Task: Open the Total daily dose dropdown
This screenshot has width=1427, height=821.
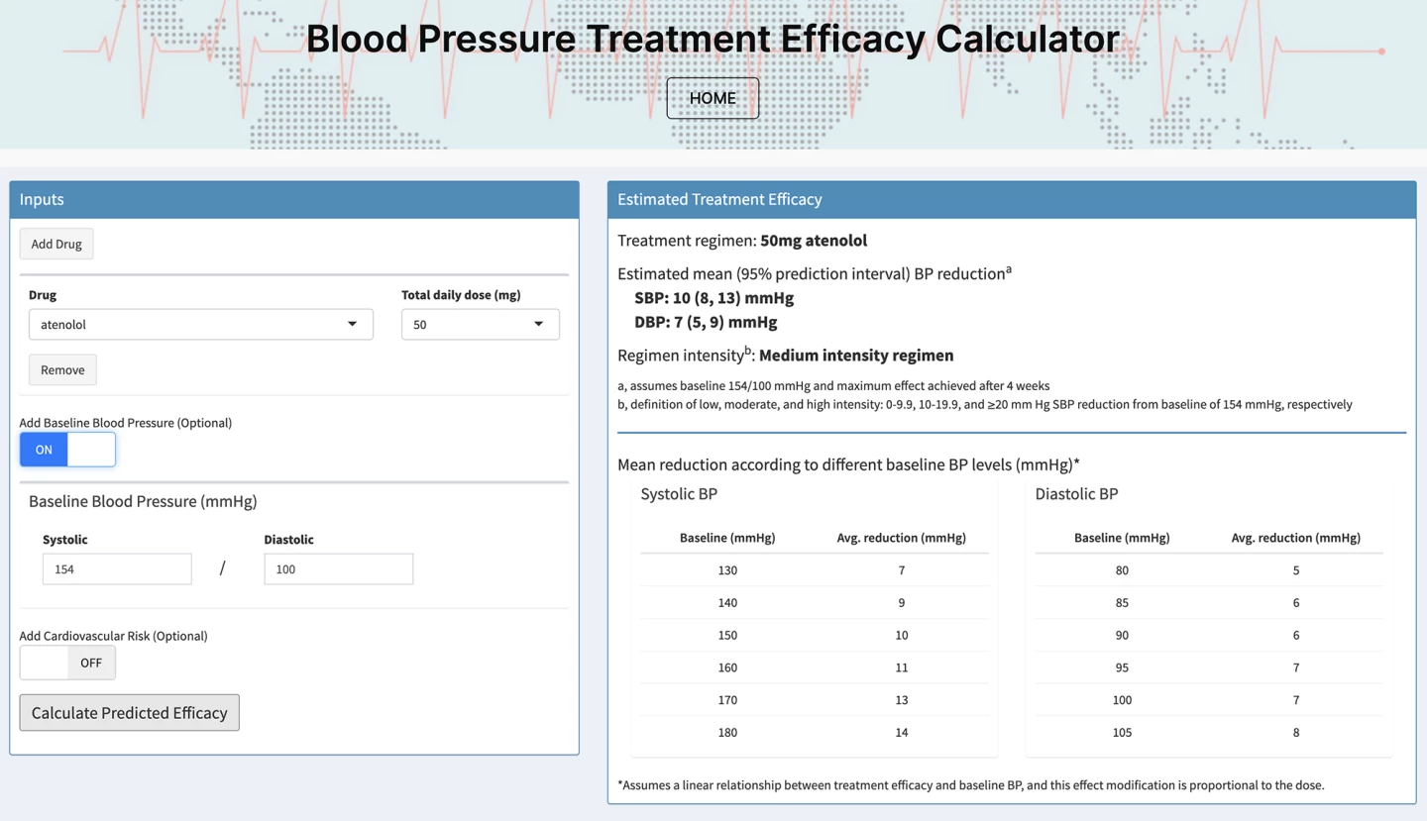Action: click(x=480, y=324)
